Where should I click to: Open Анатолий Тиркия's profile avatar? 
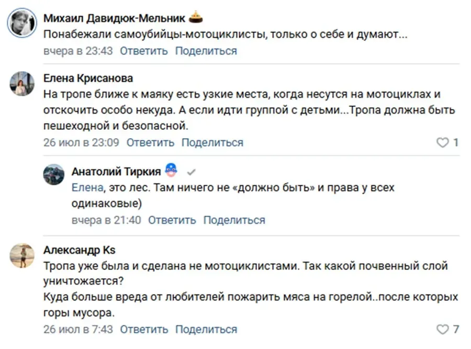click(x=54, y=174)
